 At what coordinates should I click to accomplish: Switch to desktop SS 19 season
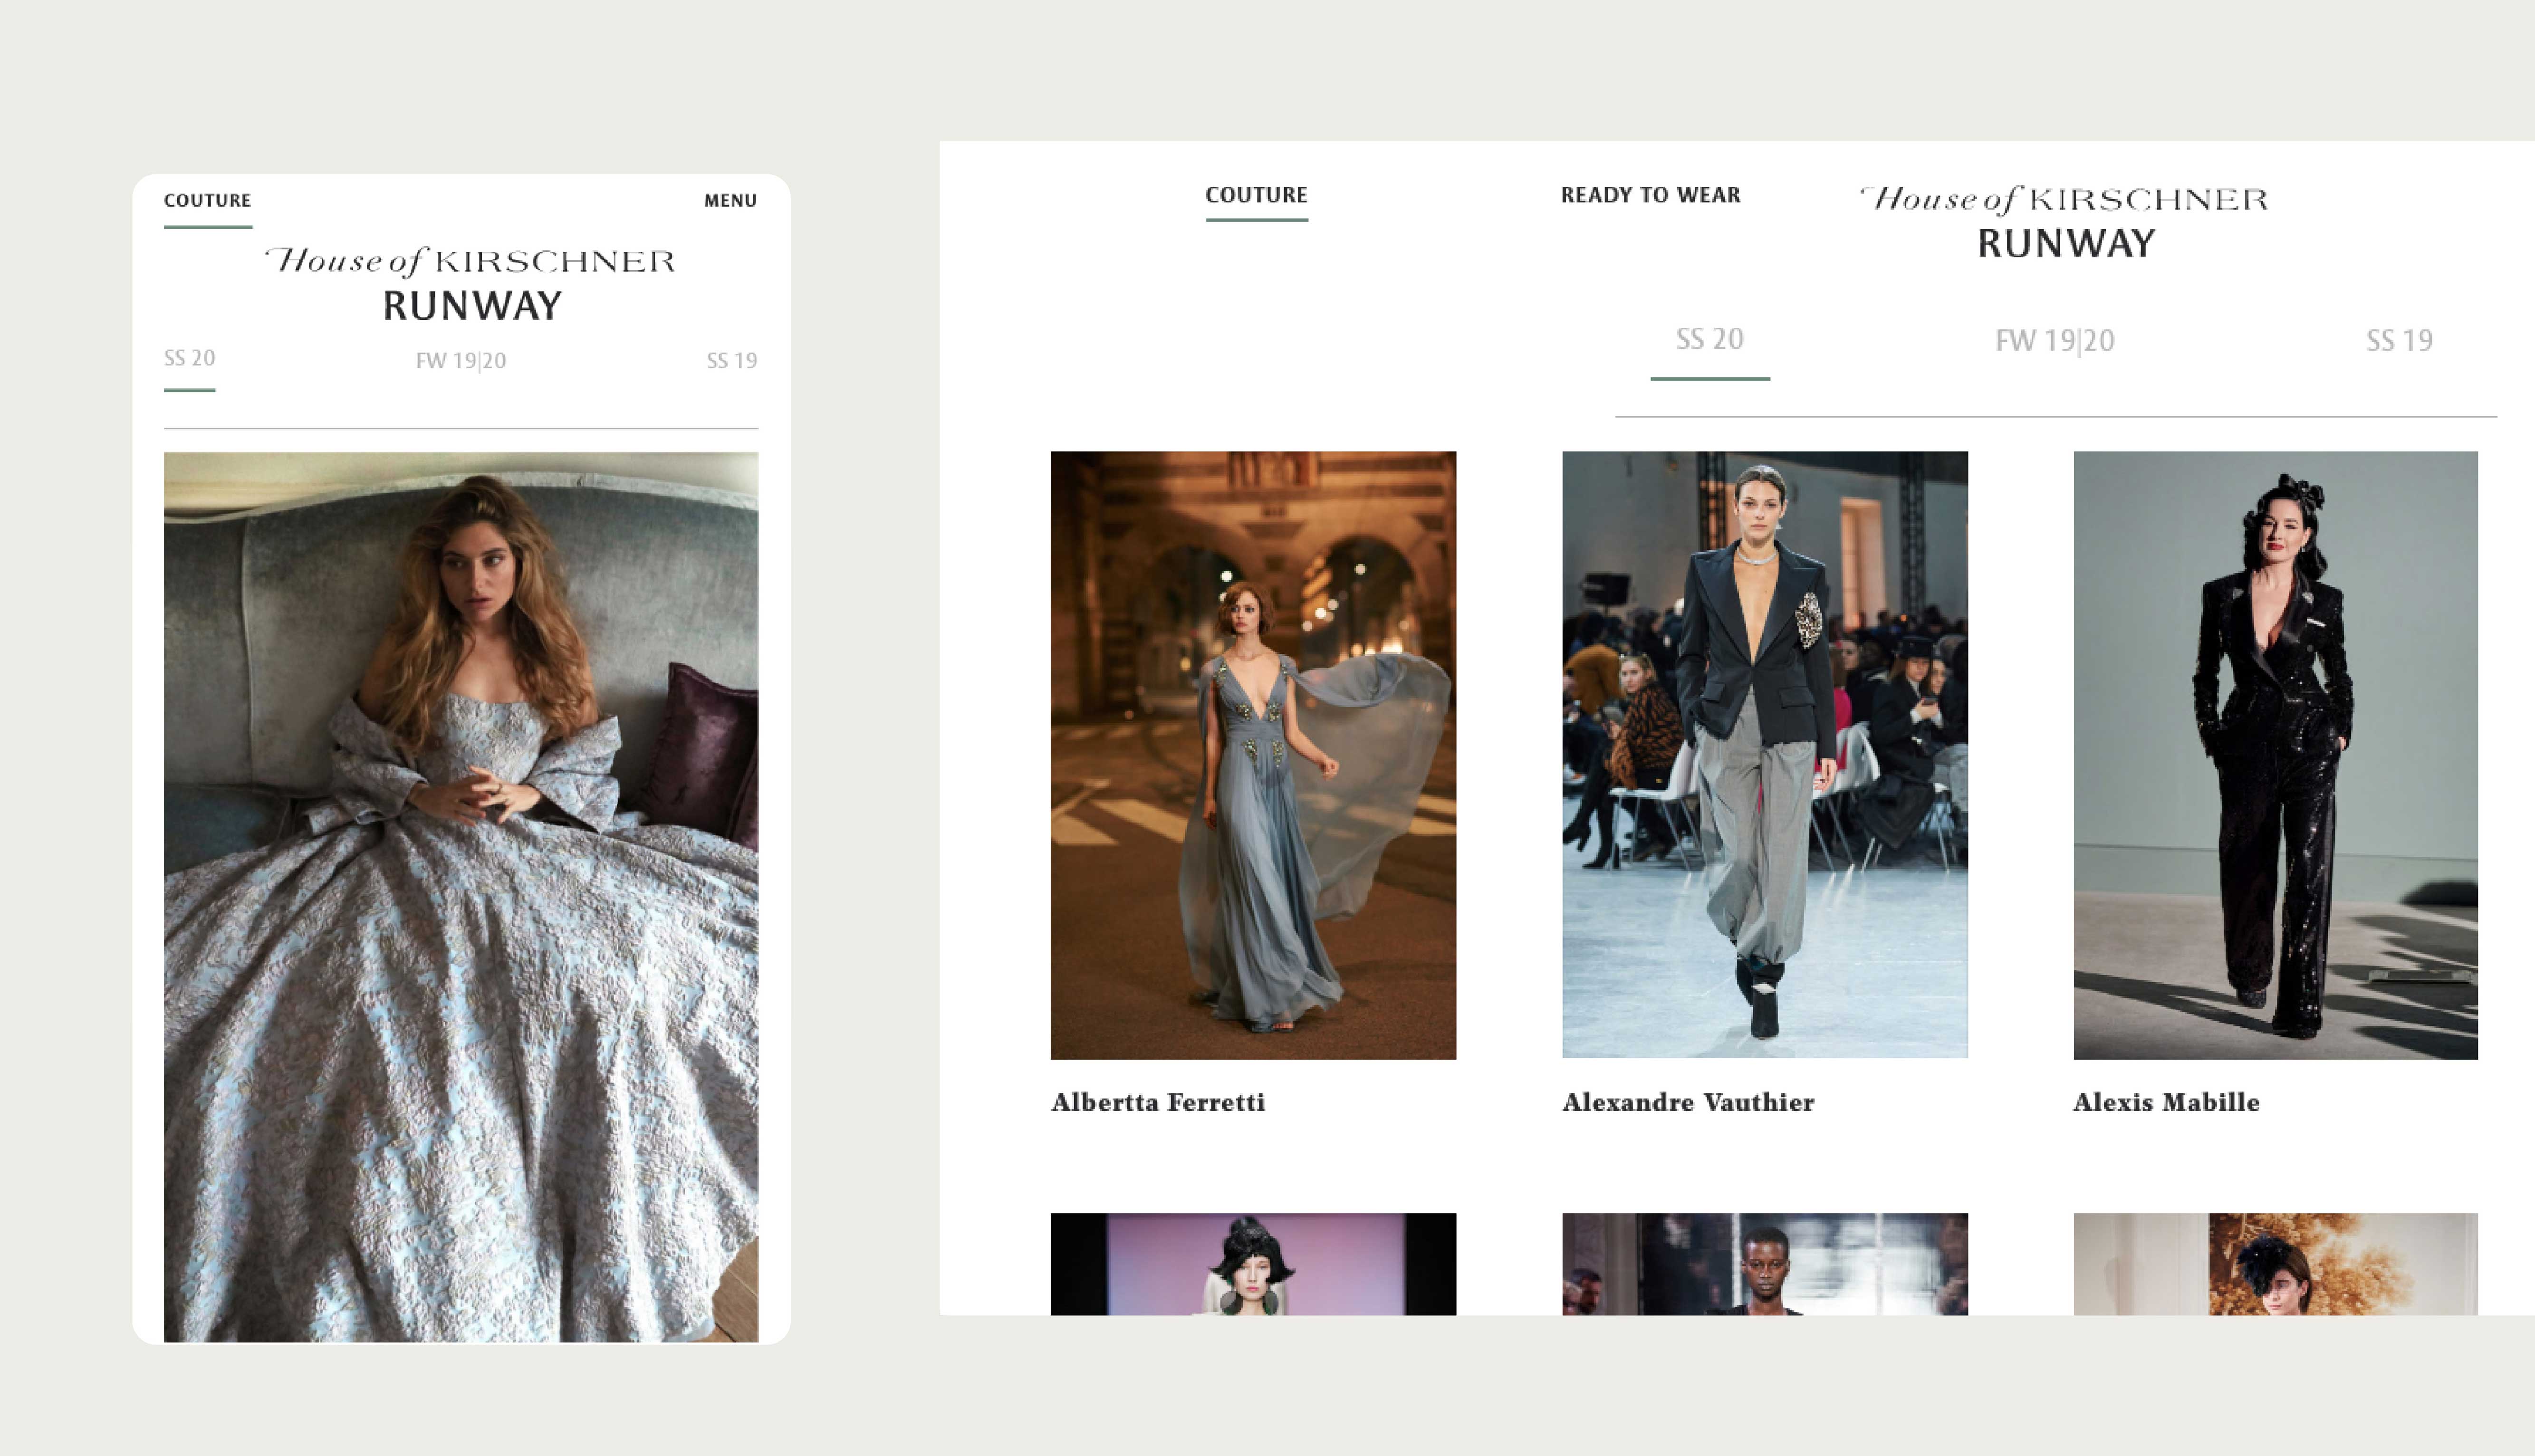pos(2398,341)
